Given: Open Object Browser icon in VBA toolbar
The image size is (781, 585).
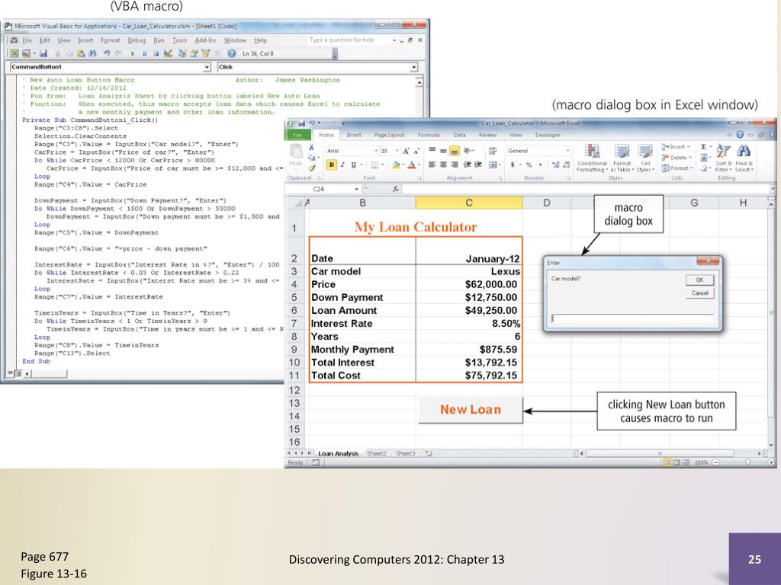Looking at the screenshot, I should point(206,53).
